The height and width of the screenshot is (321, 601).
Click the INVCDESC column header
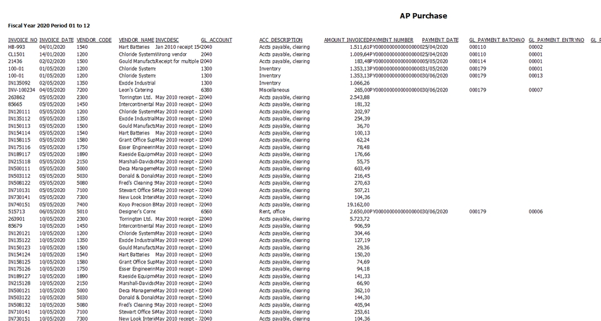167,40
